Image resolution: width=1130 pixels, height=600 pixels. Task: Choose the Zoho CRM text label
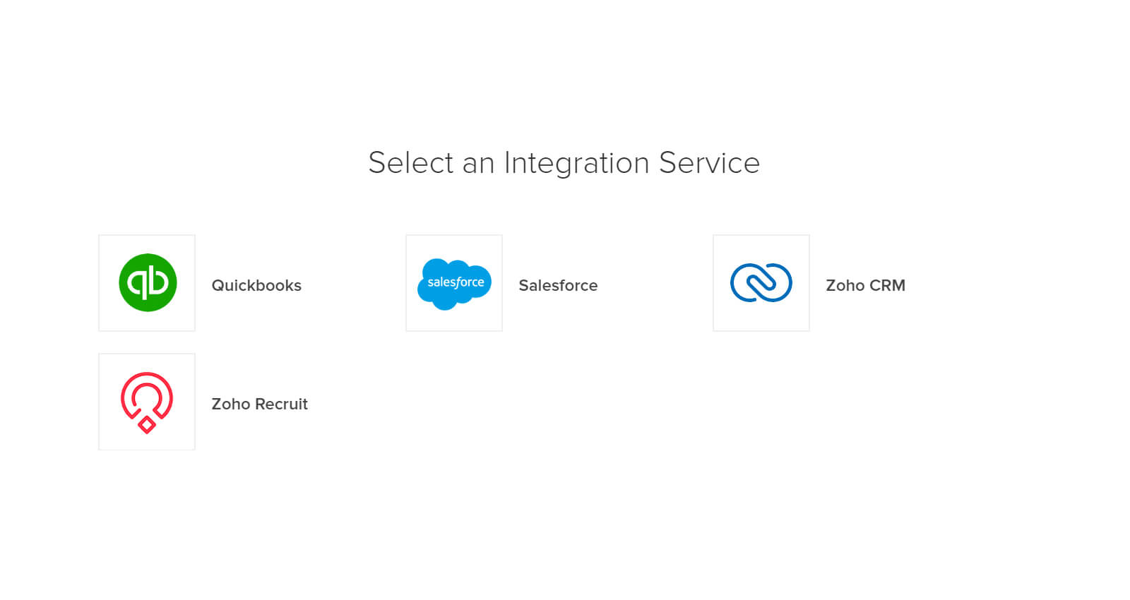(x=865, y=285)
